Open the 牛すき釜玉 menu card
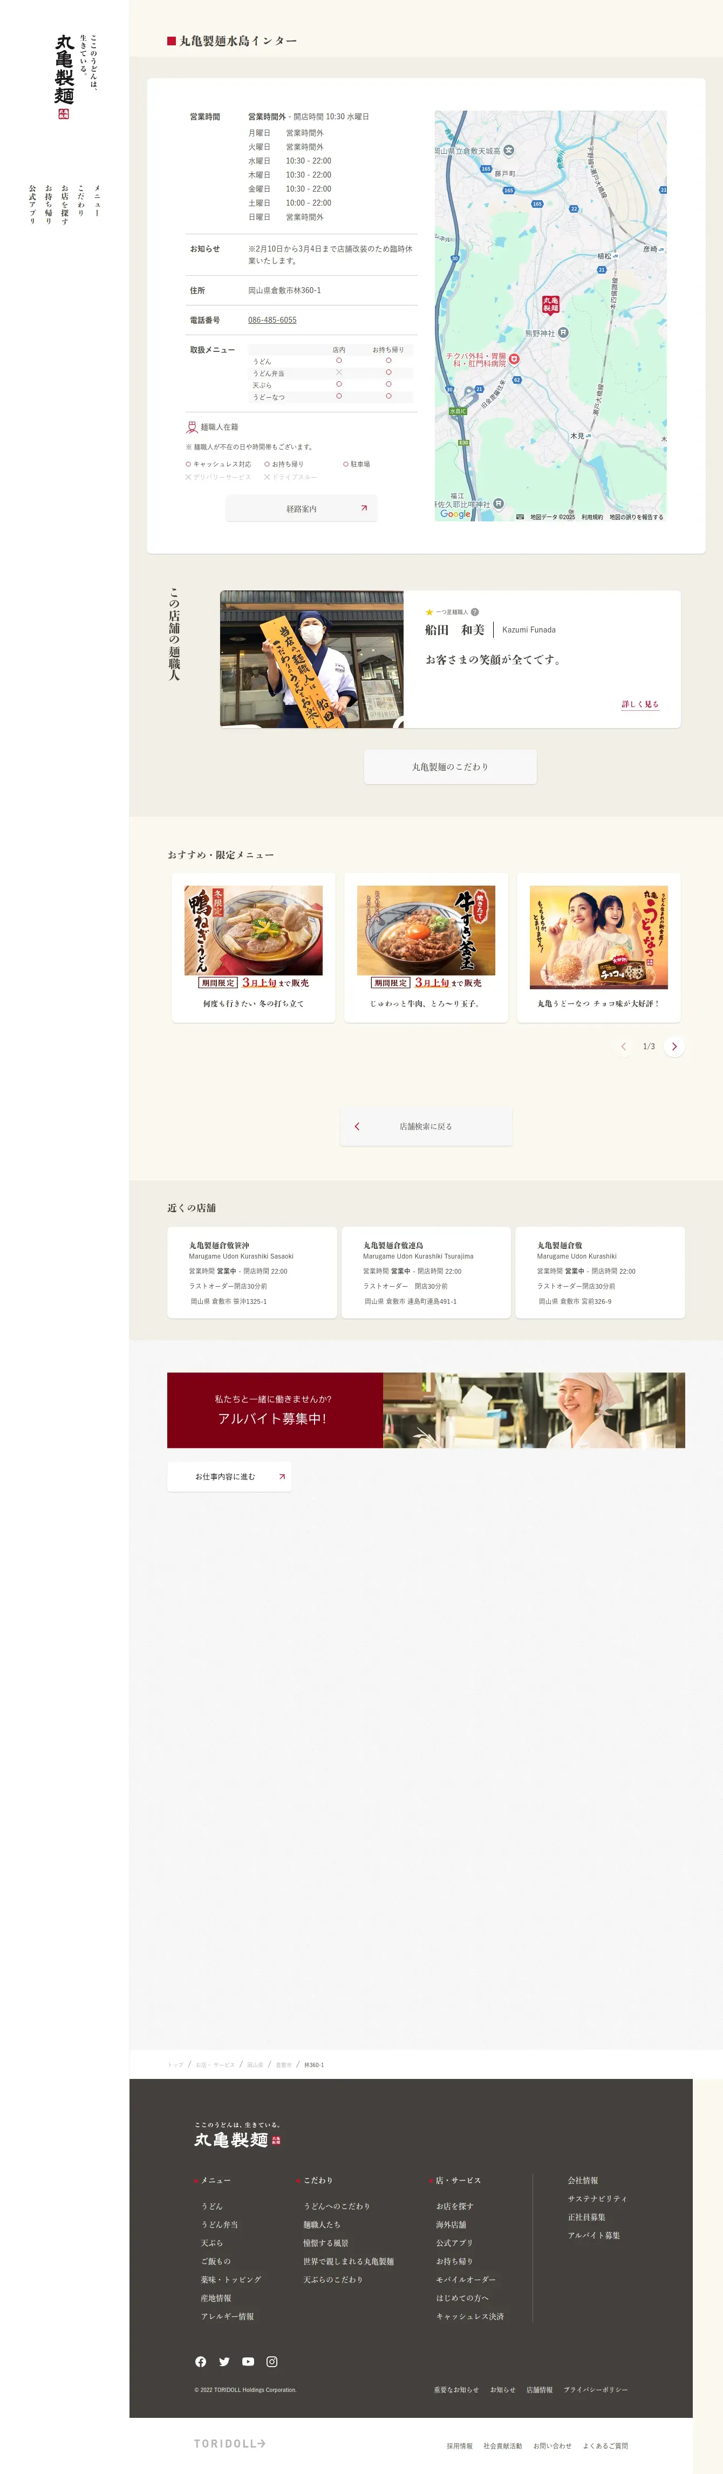Screen dimensions: 723x2474 pyautogui.click(x=426, y=948)
